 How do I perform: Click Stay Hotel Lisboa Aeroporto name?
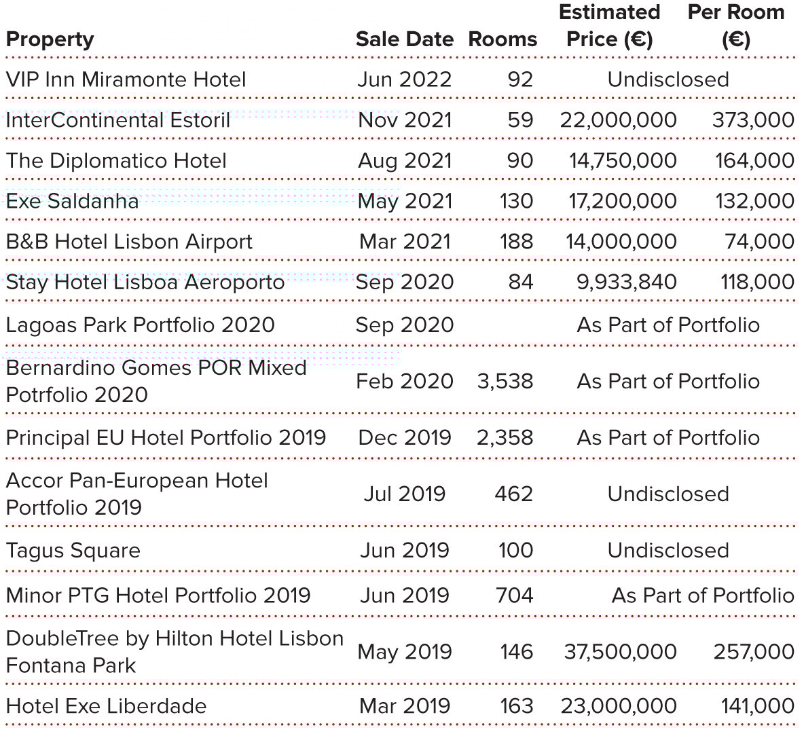coord(145,282)
